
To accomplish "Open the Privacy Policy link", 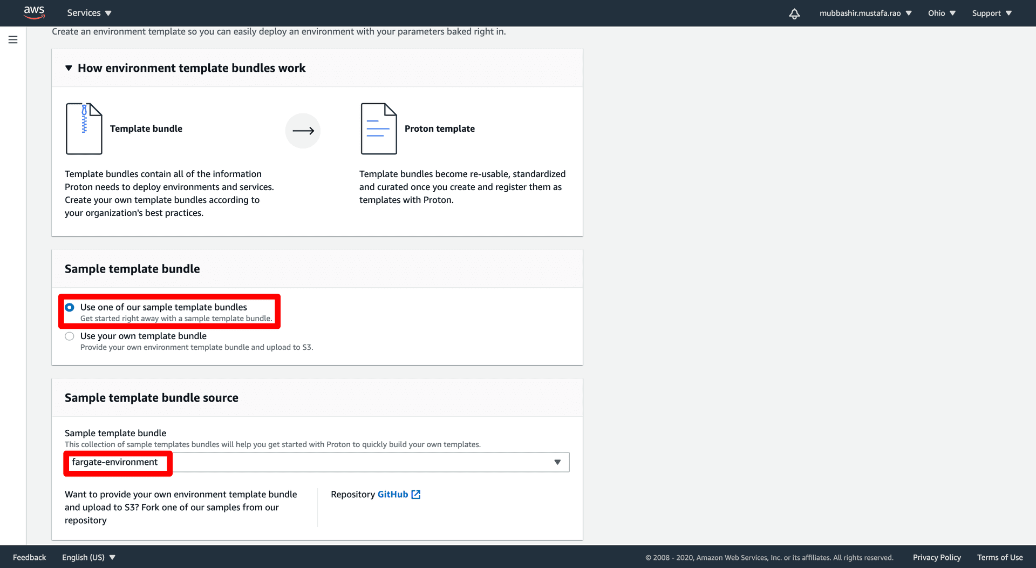I will click(937, 557).
